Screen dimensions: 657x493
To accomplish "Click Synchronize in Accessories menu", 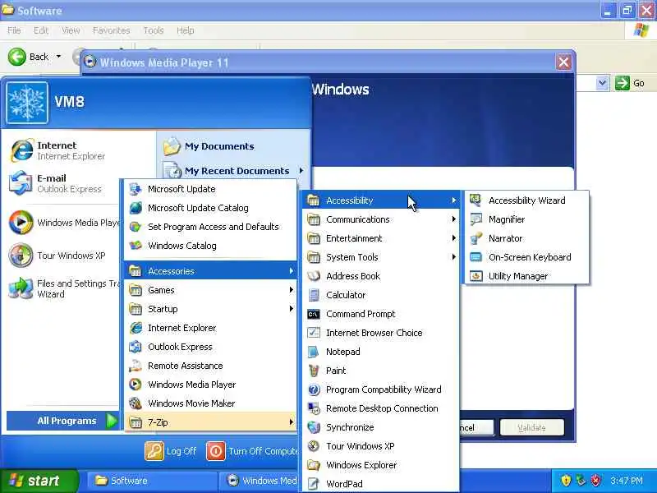I will tap(381, 426).
